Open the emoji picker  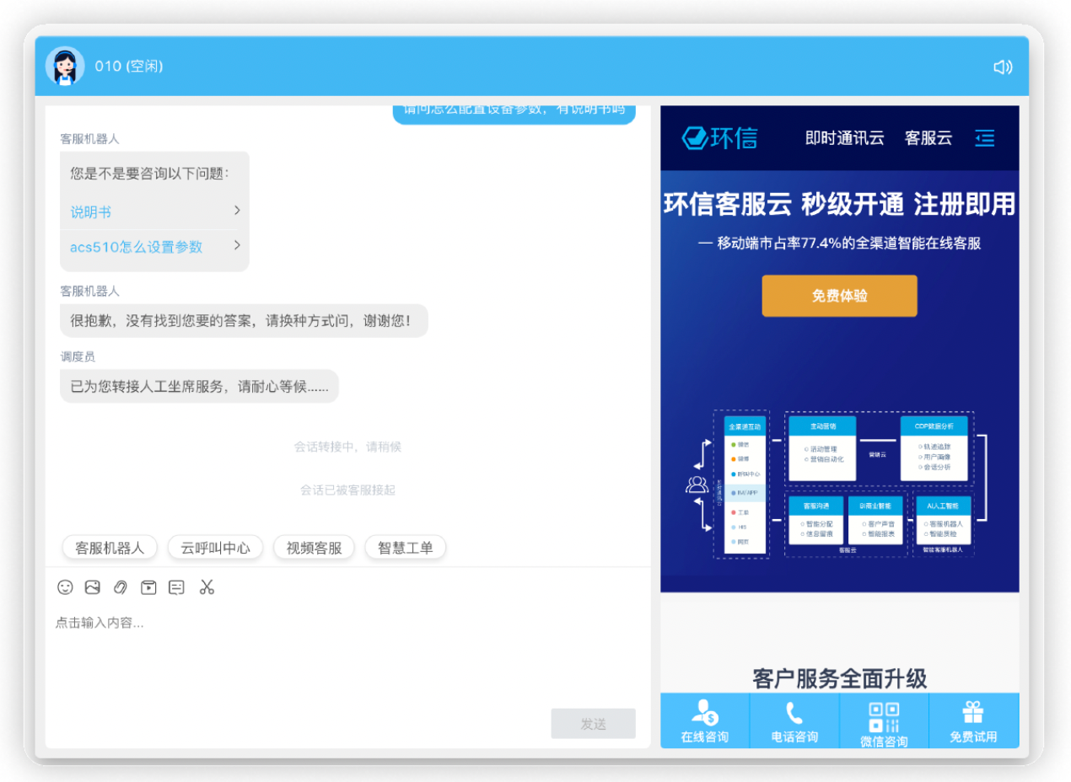[65, 587]
